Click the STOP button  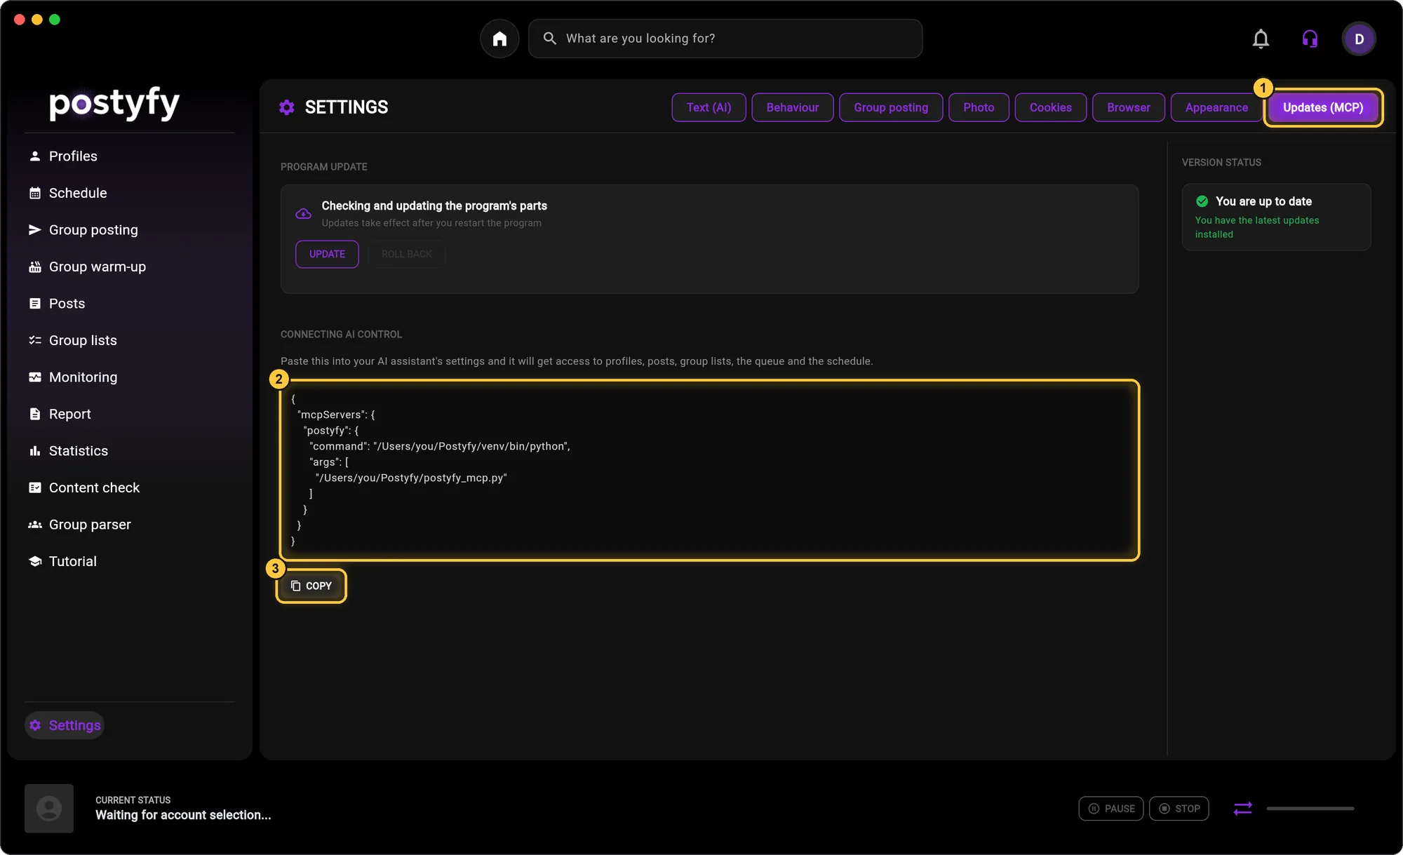coord(1179,809)
